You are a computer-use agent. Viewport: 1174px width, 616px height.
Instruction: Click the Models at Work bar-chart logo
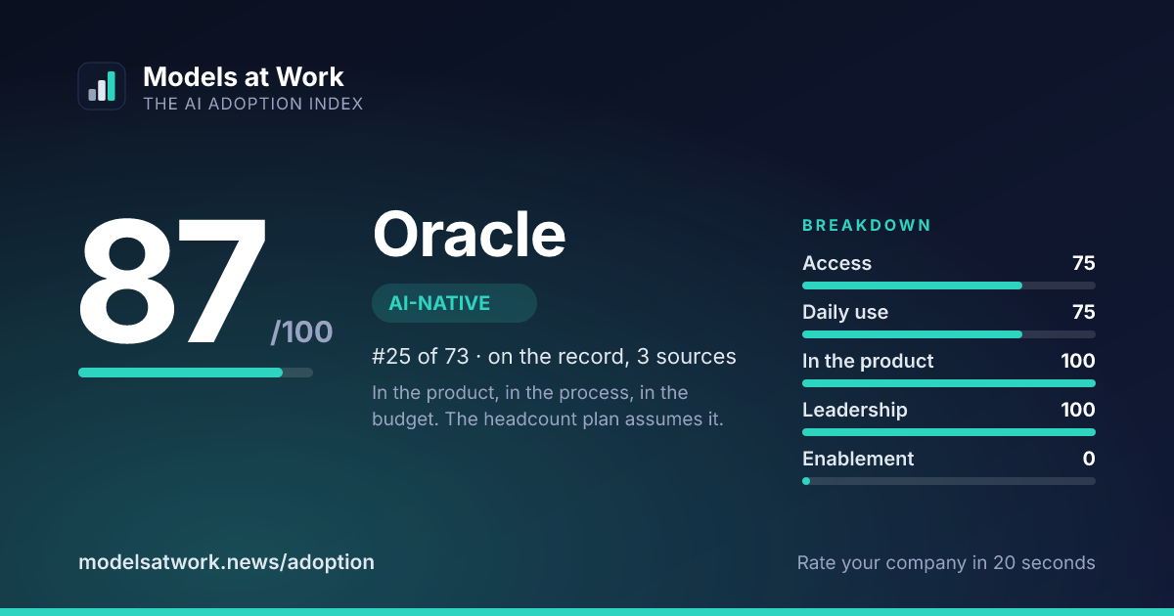click(102, 86)
